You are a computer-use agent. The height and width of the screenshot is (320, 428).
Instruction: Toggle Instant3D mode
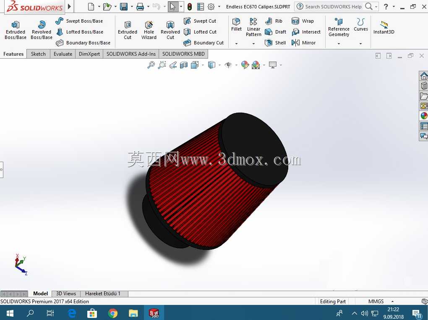pyautogui.click(x=384, y=28)
